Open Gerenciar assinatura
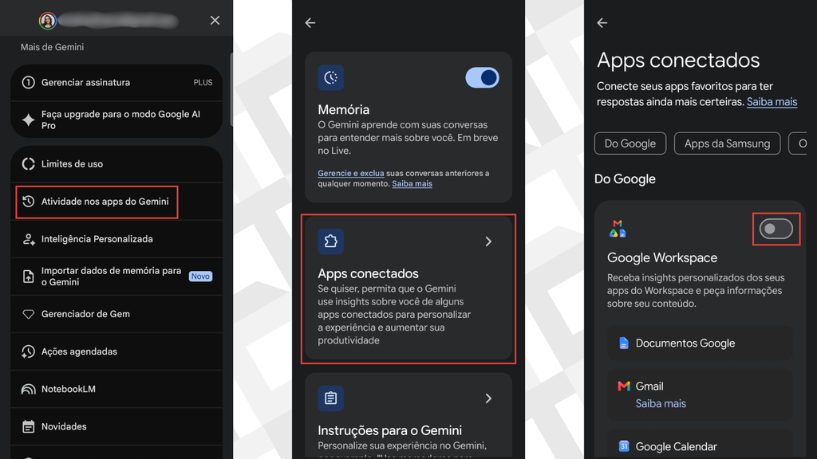Viewport: 817px width, 459px height. pyautogui.click(x=116, y=82)
